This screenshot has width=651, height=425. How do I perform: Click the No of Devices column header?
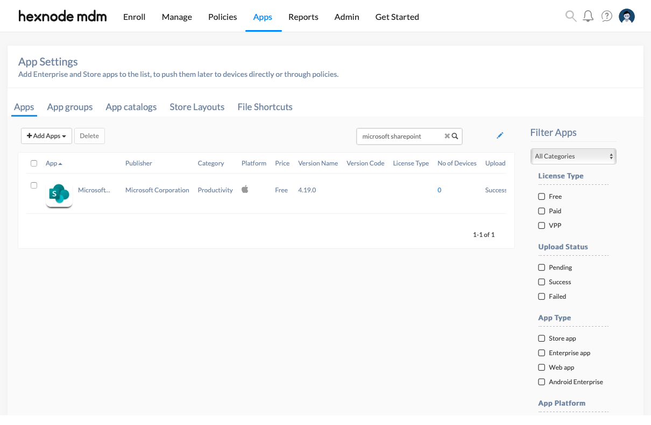pos(457,163)
